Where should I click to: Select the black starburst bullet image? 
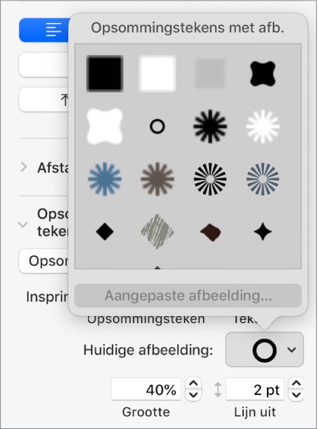210,126
